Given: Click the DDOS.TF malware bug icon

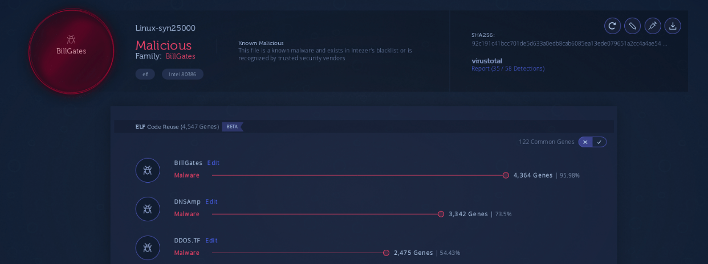Looking at the screenshot, I should pyautogui.click(x=148, y=247).
